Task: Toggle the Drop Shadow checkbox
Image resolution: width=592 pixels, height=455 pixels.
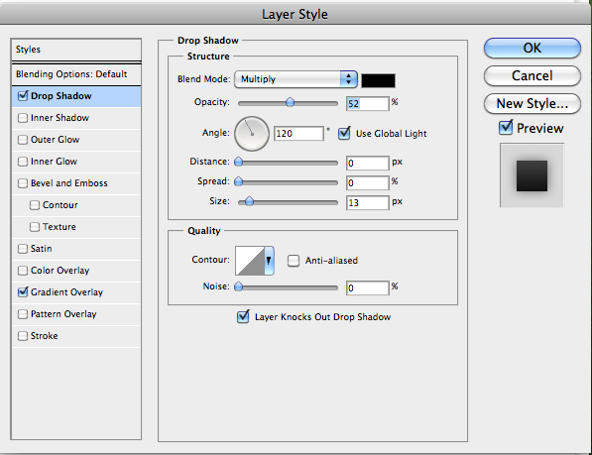Action: tap(23, 96)
